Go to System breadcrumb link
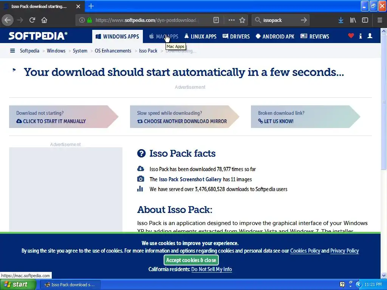Screen dimensions: 387x290 coord(80,51)
